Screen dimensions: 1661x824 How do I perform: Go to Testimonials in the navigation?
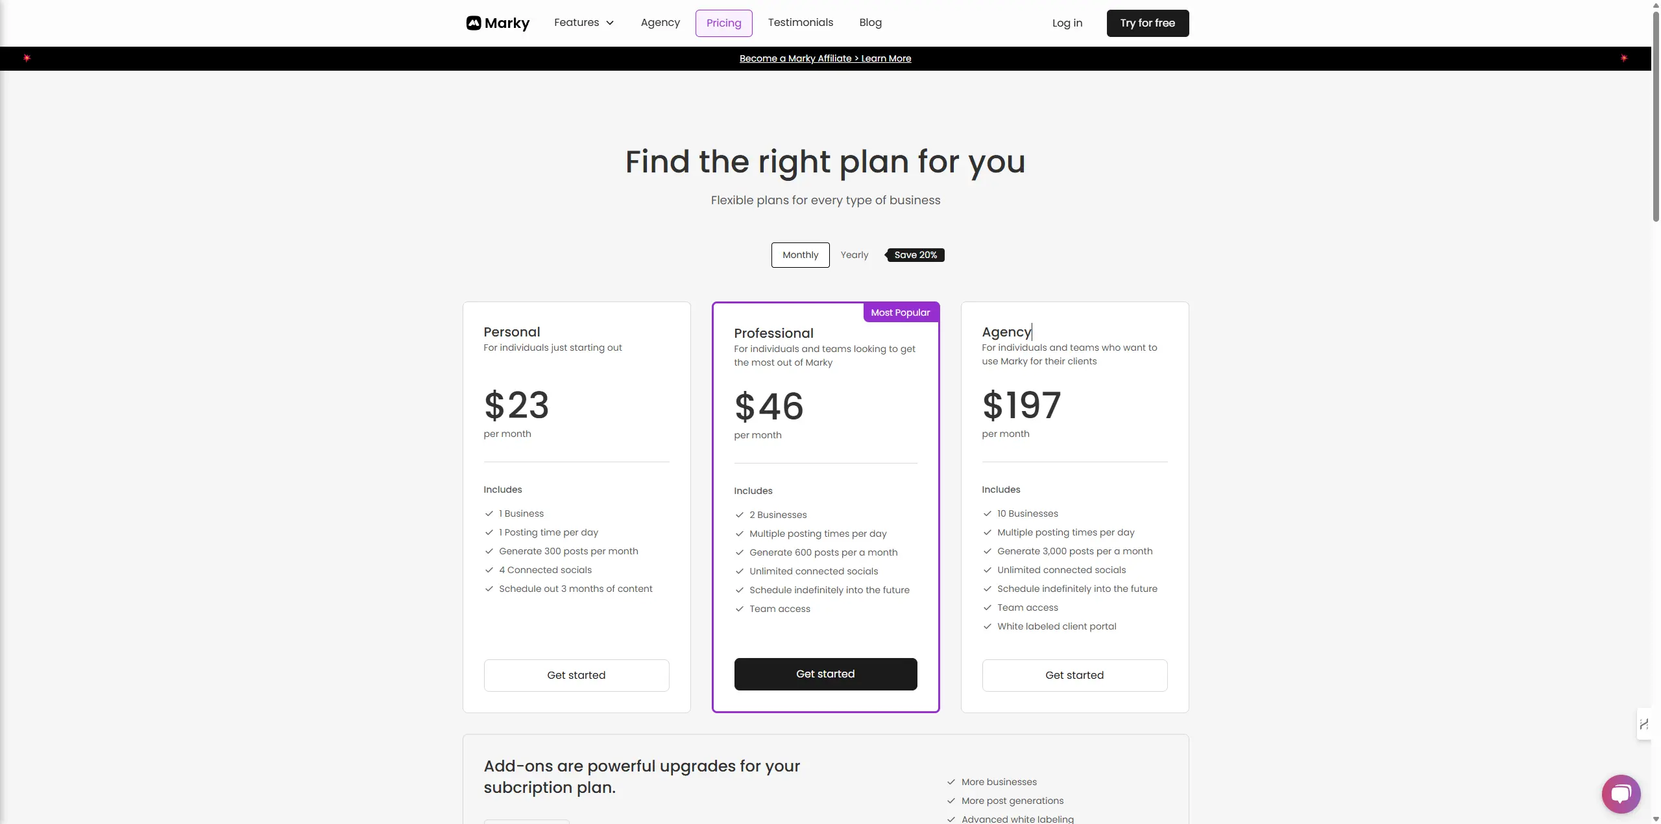800,23
